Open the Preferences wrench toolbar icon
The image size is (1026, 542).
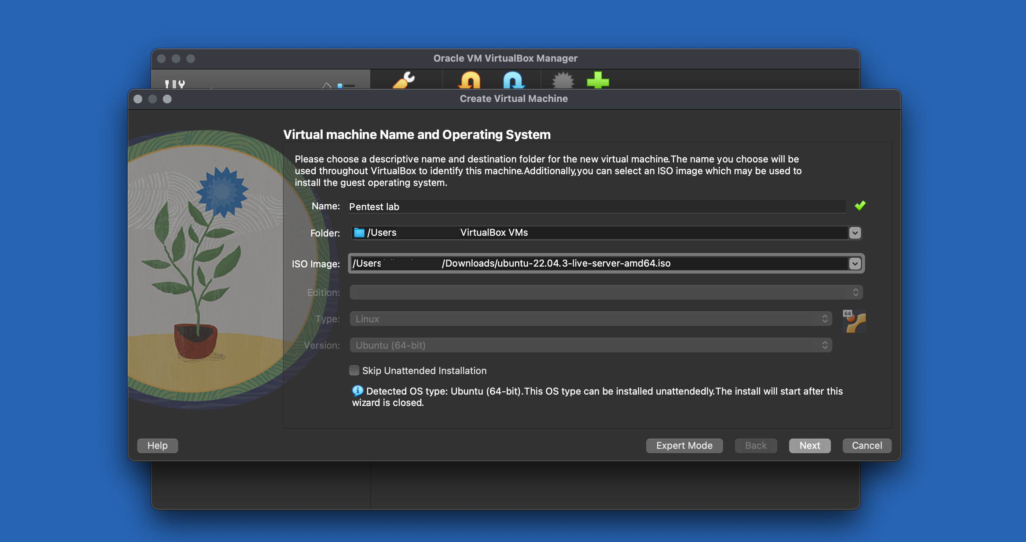coord(403,80)
